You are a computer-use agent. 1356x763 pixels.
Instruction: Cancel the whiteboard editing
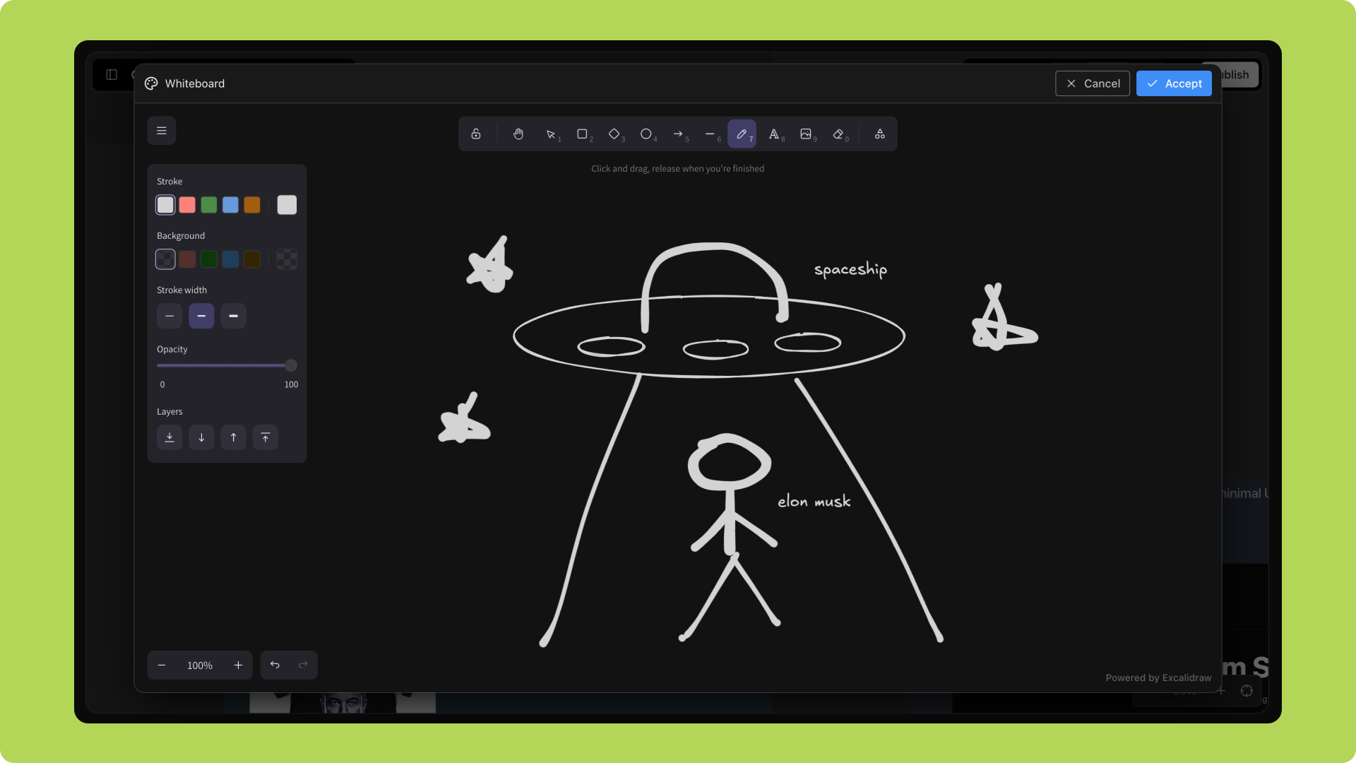tap(1093, 83)
